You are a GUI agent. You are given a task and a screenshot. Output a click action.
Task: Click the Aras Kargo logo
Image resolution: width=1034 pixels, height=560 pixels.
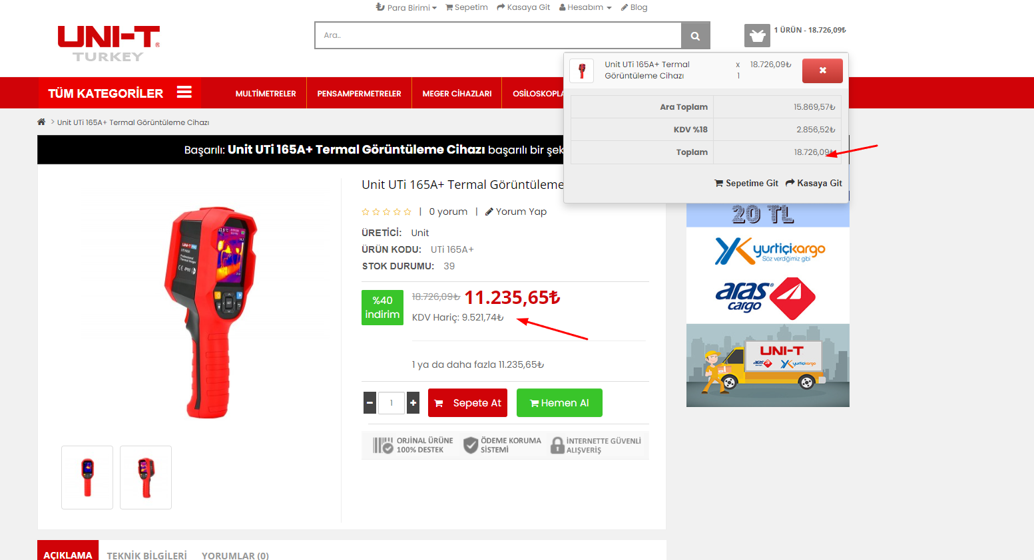click(x=766, y=299)
